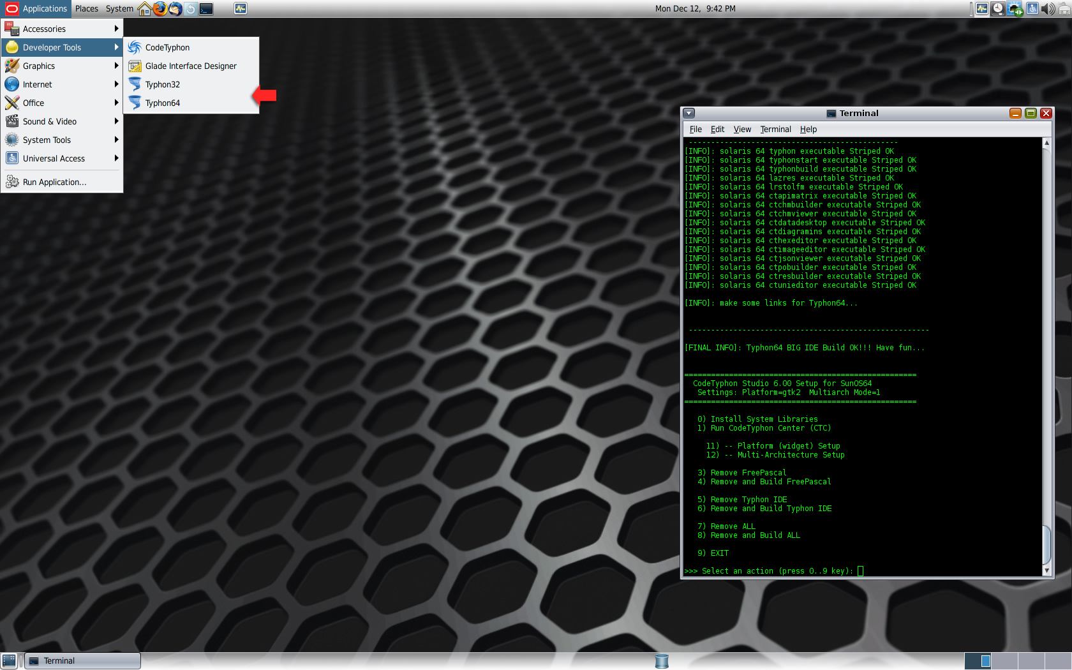Click the Applications menu in top panel
This screenshot has width=1072, height=670.
click(36, 8)
